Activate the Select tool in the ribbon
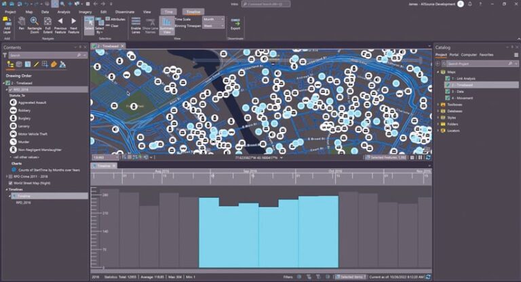Viewport: 521px width, 282px height. (89, 25)
